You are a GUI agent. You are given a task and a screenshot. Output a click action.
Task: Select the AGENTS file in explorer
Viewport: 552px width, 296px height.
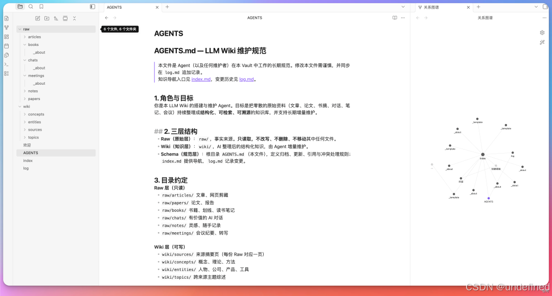(56, 153)
